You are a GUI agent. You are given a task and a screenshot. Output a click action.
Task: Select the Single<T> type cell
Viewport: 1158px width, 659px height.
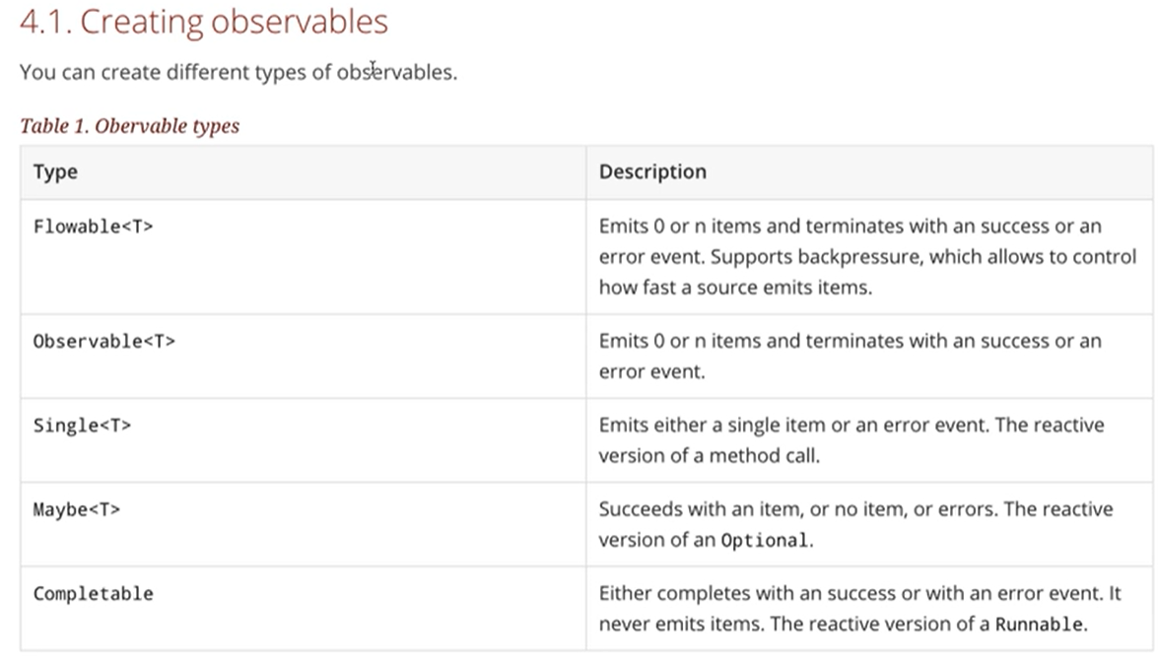[x=82, y=426]
